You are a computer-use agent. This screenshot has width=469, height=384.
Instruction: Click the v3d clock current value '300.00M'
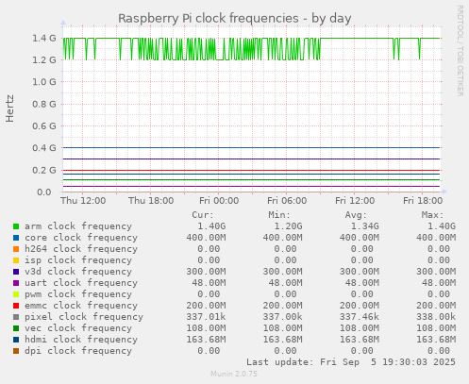(x=206, y=272)
